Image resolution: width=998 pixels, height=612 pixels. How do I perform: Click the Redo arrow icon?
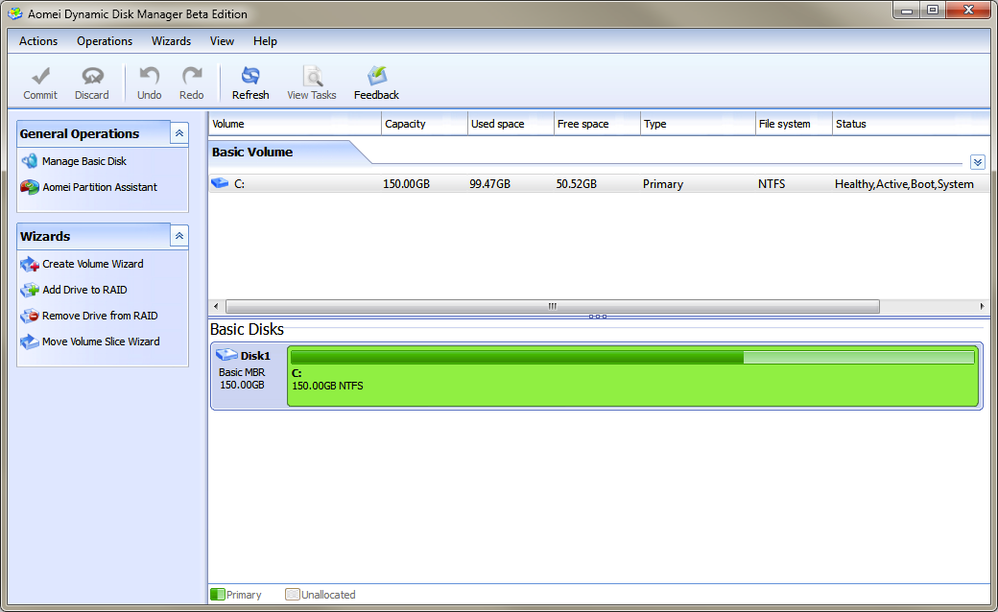192,76
